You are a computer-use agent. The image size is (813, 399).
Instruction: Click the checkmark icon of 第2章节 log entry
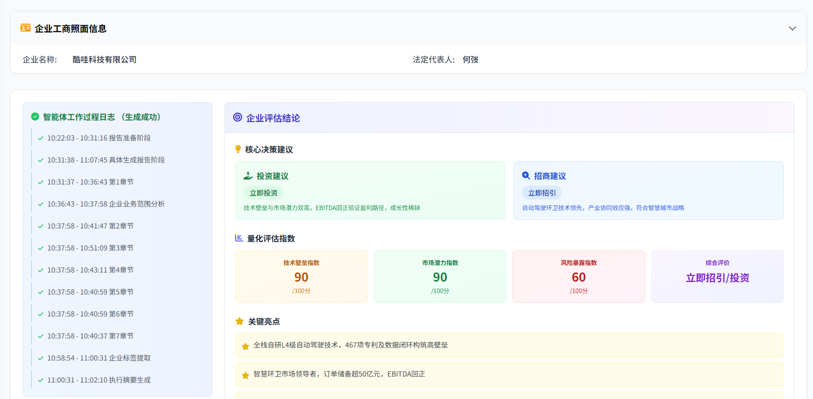pyautogui.click(x=41, y=226)
